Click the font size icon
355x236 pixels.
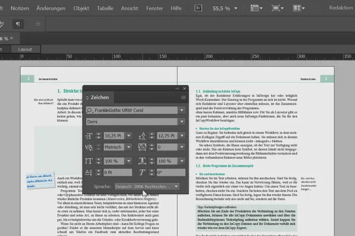pyautogui.click(x=89, y=136)
